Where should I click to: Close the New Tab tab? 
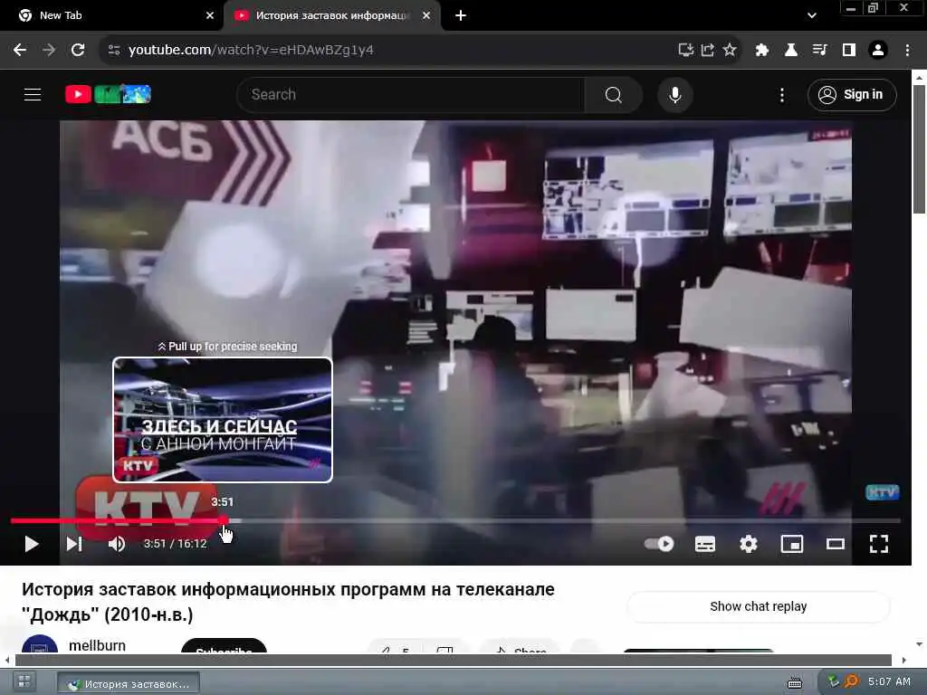(210, 16)
